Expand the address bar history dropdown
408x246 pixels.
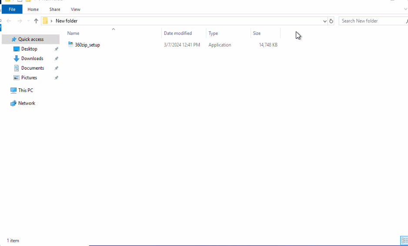click(x=325, y=21)
